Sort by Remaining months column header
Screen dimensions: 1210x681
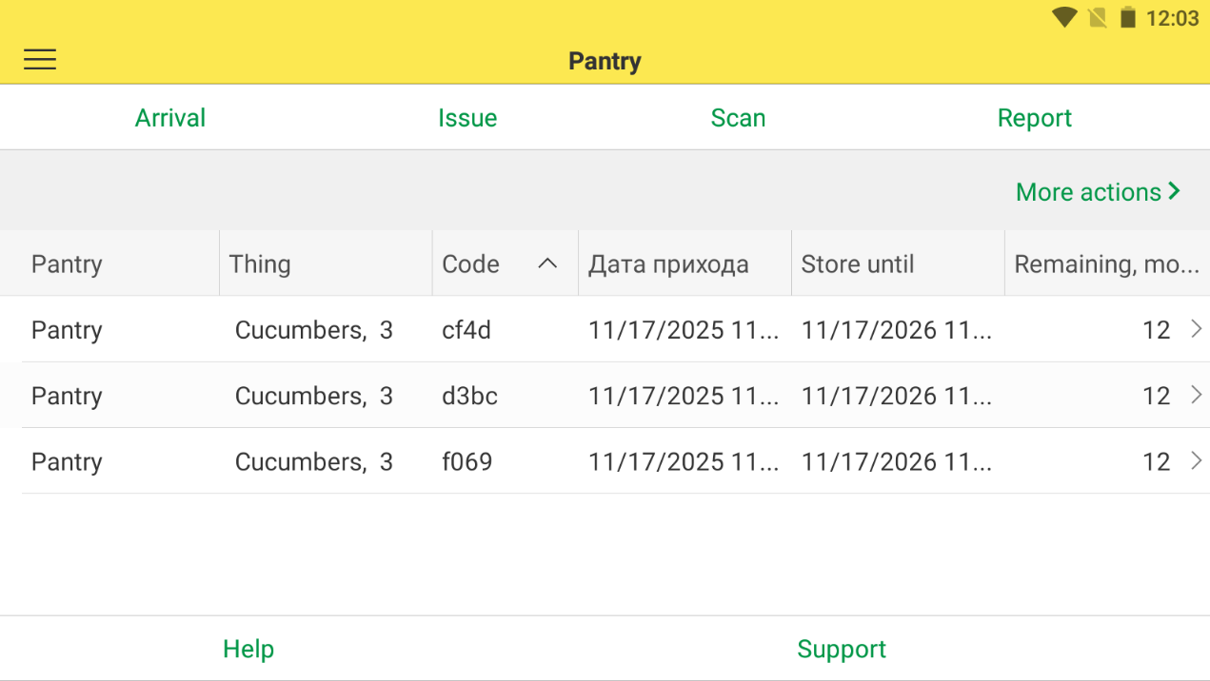(1105, 263)
